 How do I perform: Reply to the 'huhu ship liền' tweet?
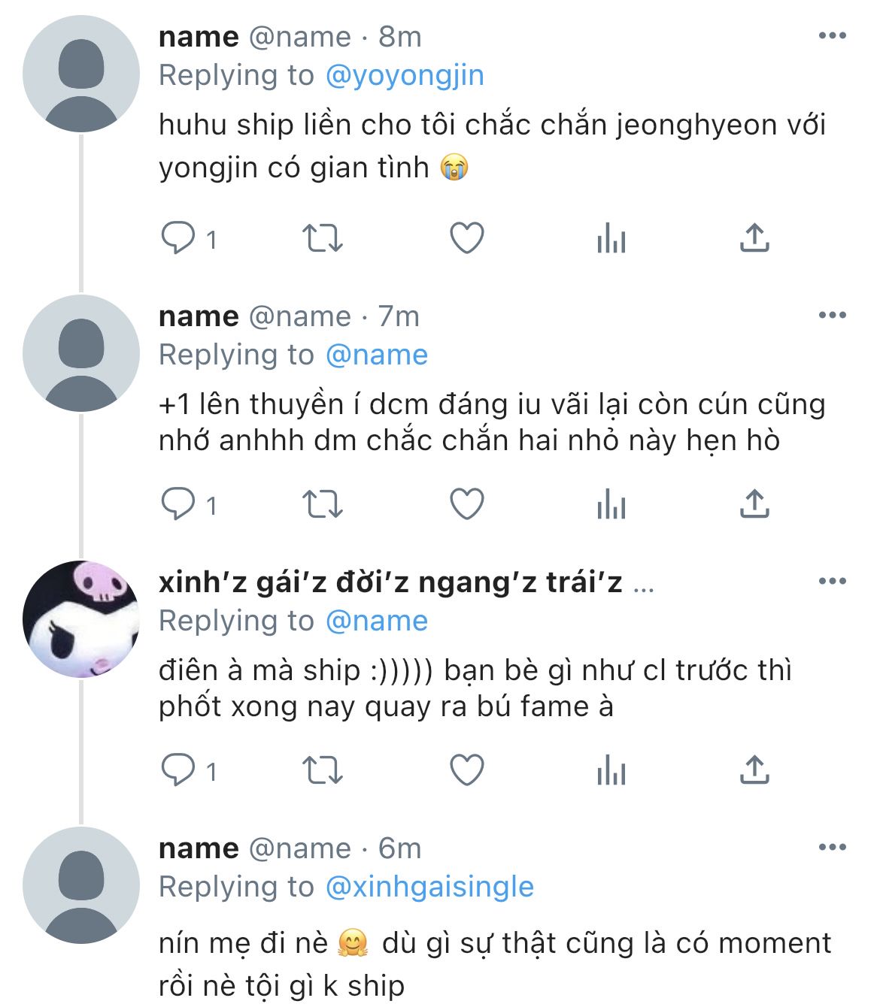[178, 239]
